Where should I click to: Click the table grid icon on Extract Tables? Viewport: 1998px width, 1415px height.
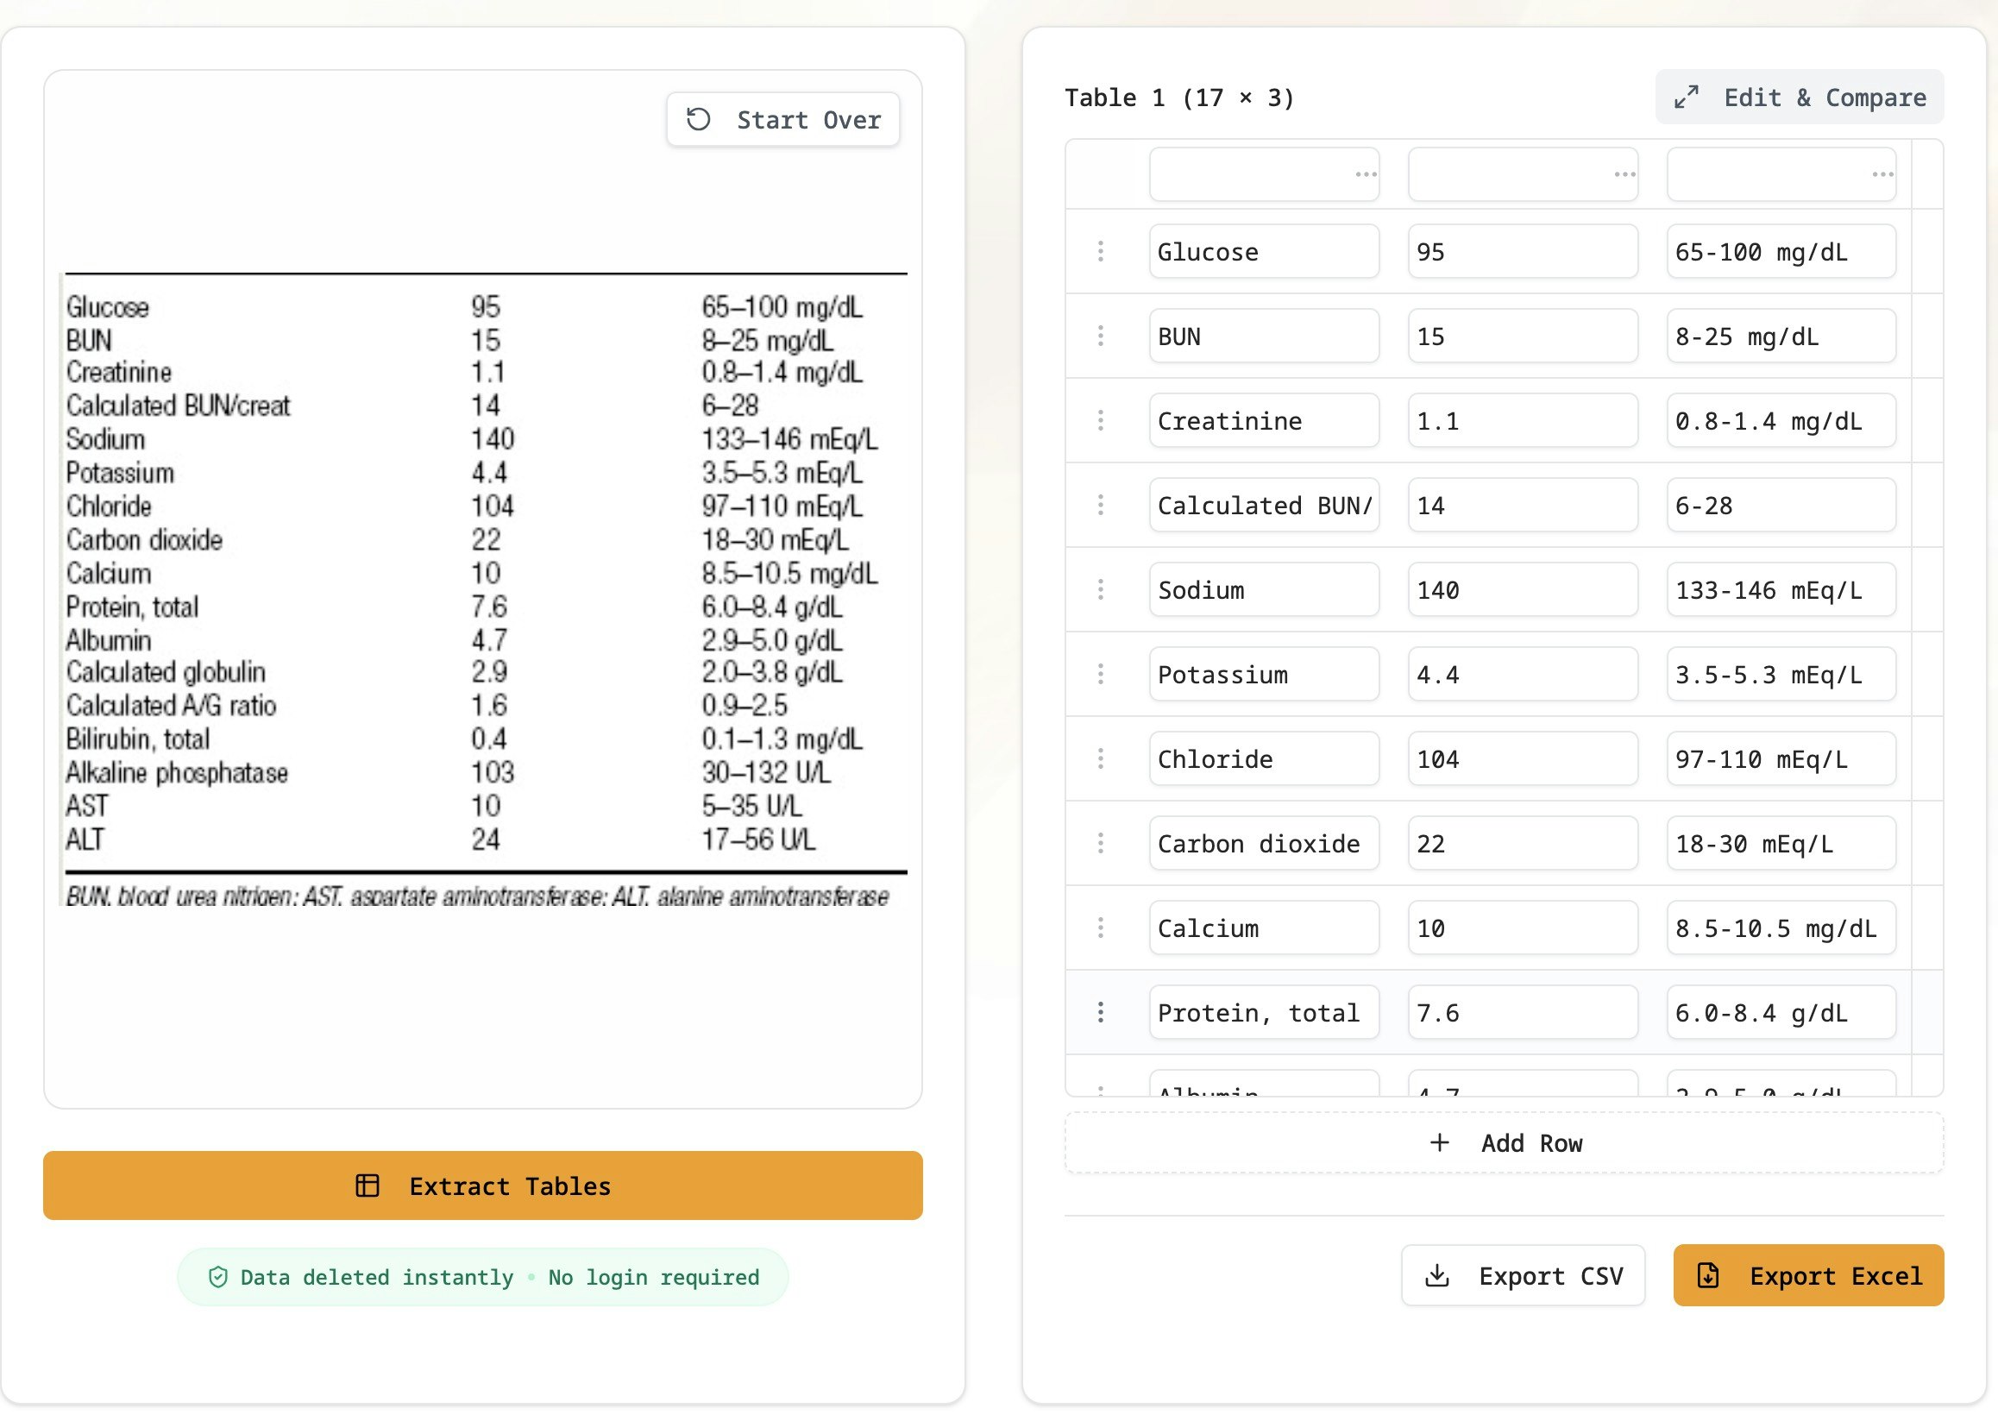[x=367, y=1185]
